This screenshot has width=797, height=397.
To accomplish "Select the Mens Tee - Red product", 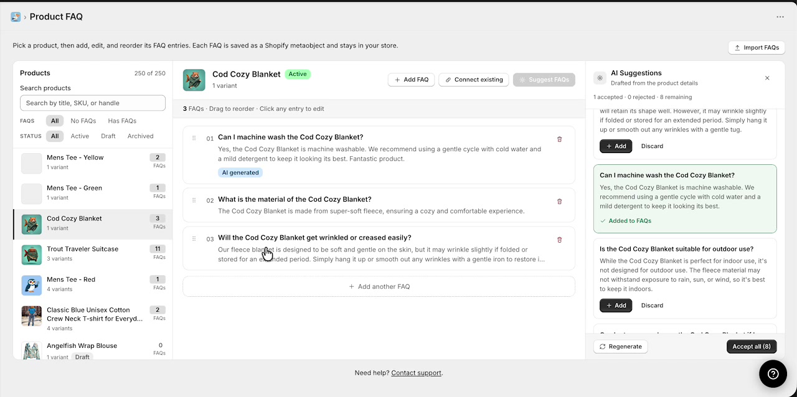I will 93,285.
